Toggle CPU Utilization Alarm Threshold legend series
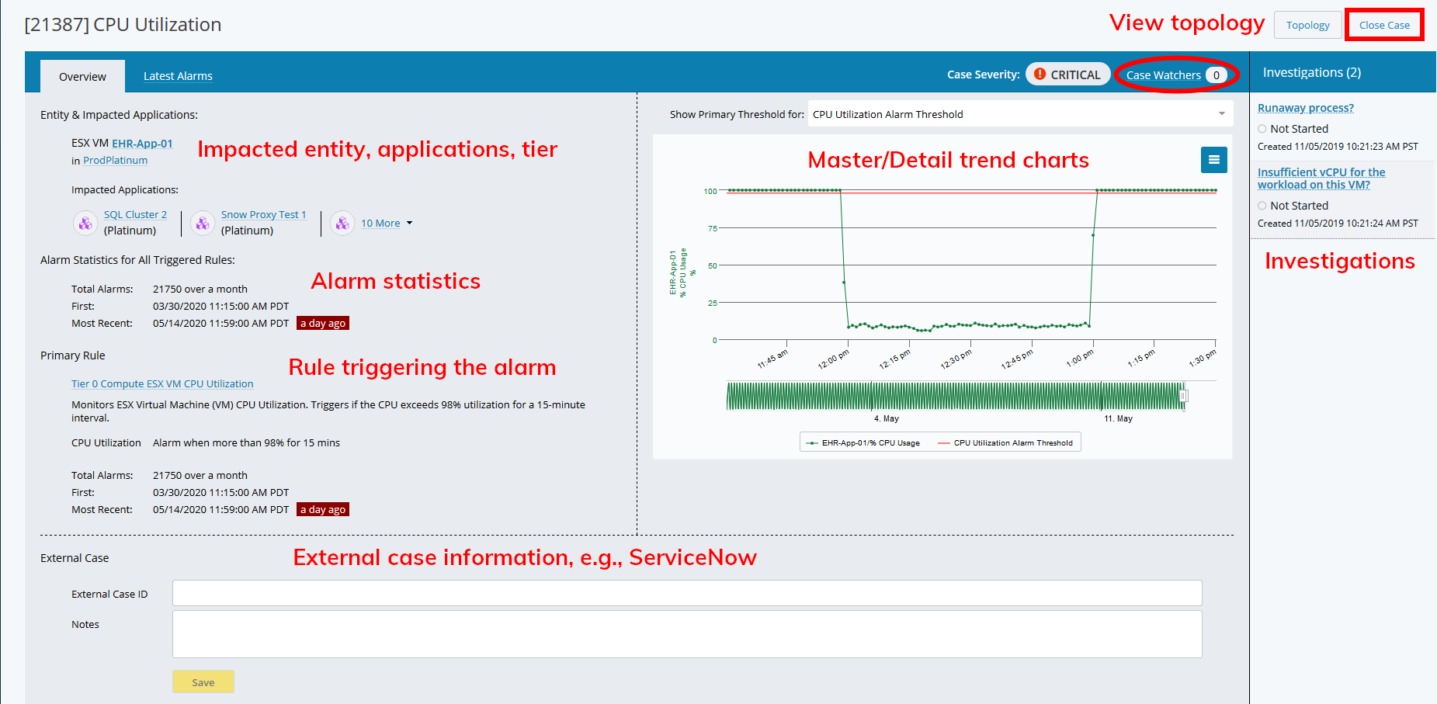Screen dimensions: 1437x704 click(x=1005, y=442)
